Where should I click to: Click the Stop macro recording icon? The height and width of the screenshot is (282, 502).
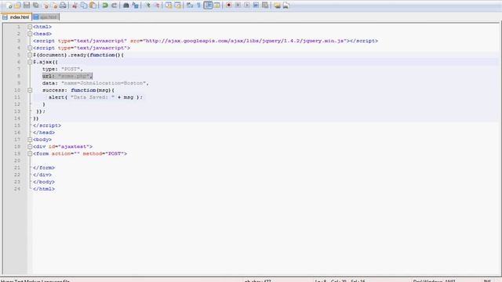(238, 5)
